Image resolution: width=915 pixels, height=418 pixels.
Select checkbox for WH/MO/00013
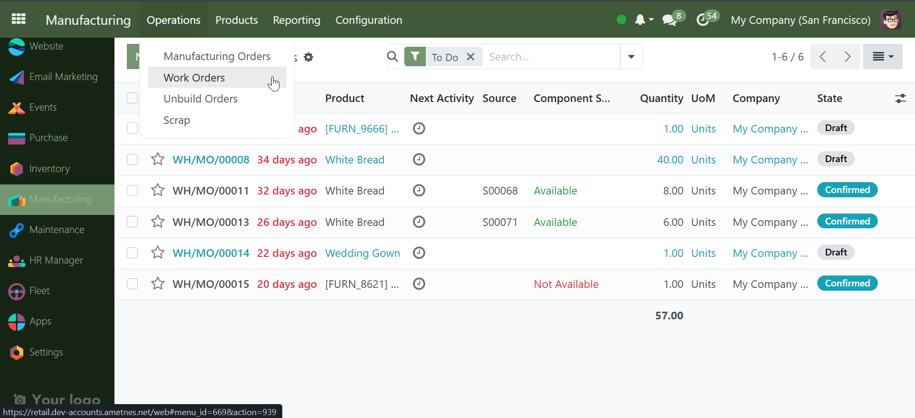(132, 222)
